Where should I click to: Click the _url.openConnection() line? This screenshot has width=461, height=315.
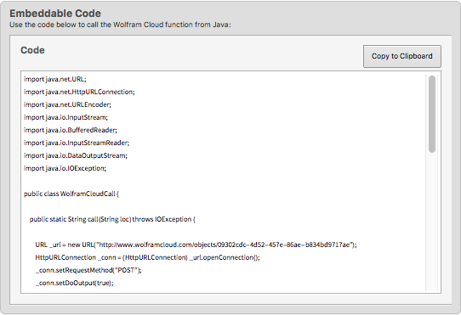click(147, 257)
